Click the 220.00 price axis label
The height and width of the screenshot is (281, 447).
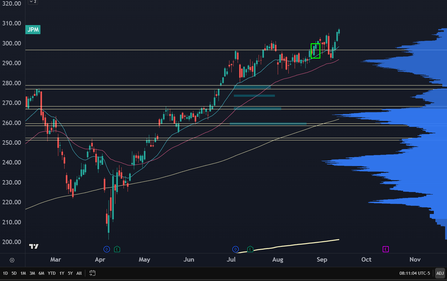click(12, 202)
